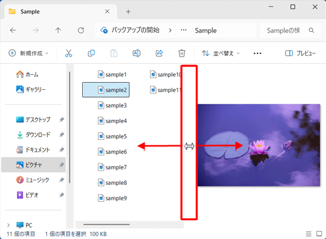Click the cloud backup icon in address bar
Screen dimensions: 326x239
104,30
